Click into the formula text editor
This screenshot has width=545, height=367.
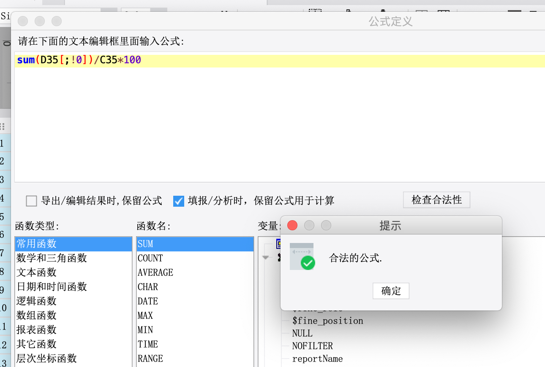pyautogui.click(x=280, y=117)
